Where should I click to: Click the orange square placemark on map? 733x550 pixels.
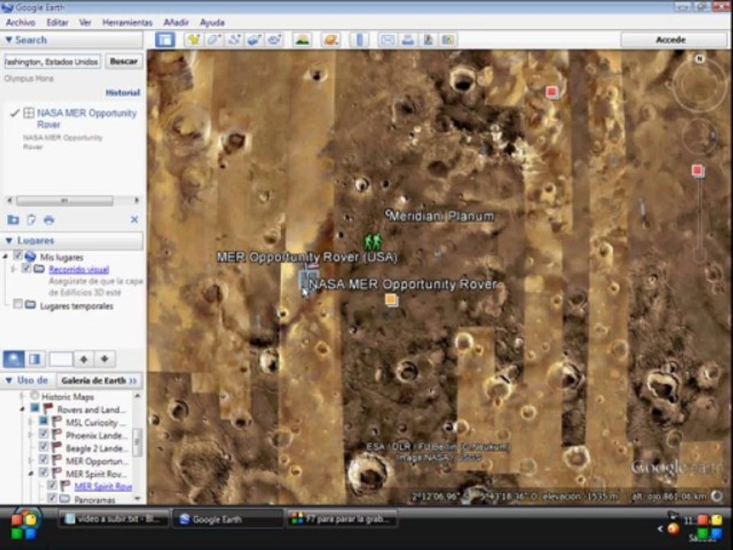tap(391, 299)
